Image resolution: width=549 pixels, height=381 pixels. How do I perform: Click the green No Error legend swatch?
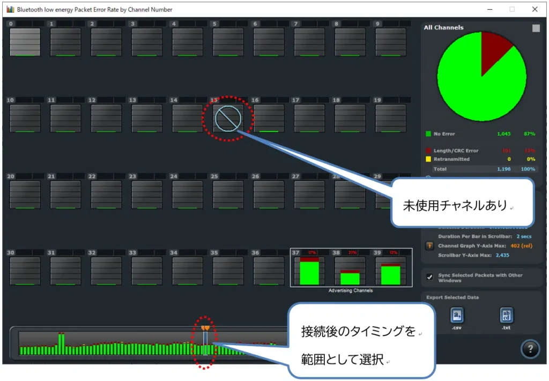pyautogui.click(x=428, y=134)
